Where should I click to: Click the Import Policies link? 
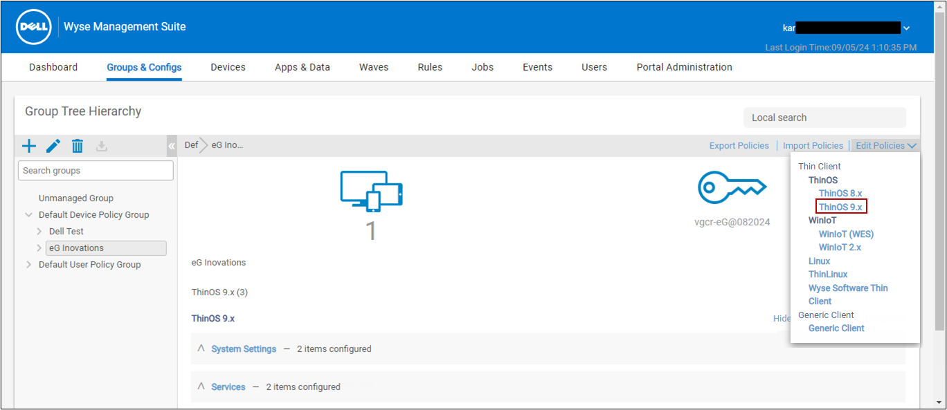click(x=813, y=146)
